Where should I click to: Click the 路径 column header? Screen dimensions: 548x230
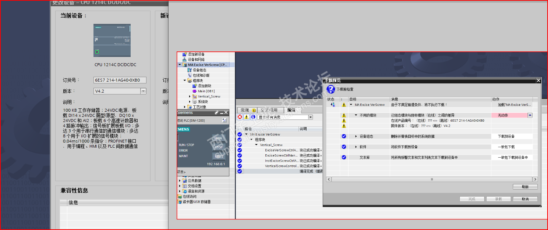tap(271, 129)
